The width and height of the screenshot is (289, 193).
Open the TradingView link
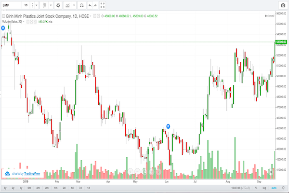(32, 174)
